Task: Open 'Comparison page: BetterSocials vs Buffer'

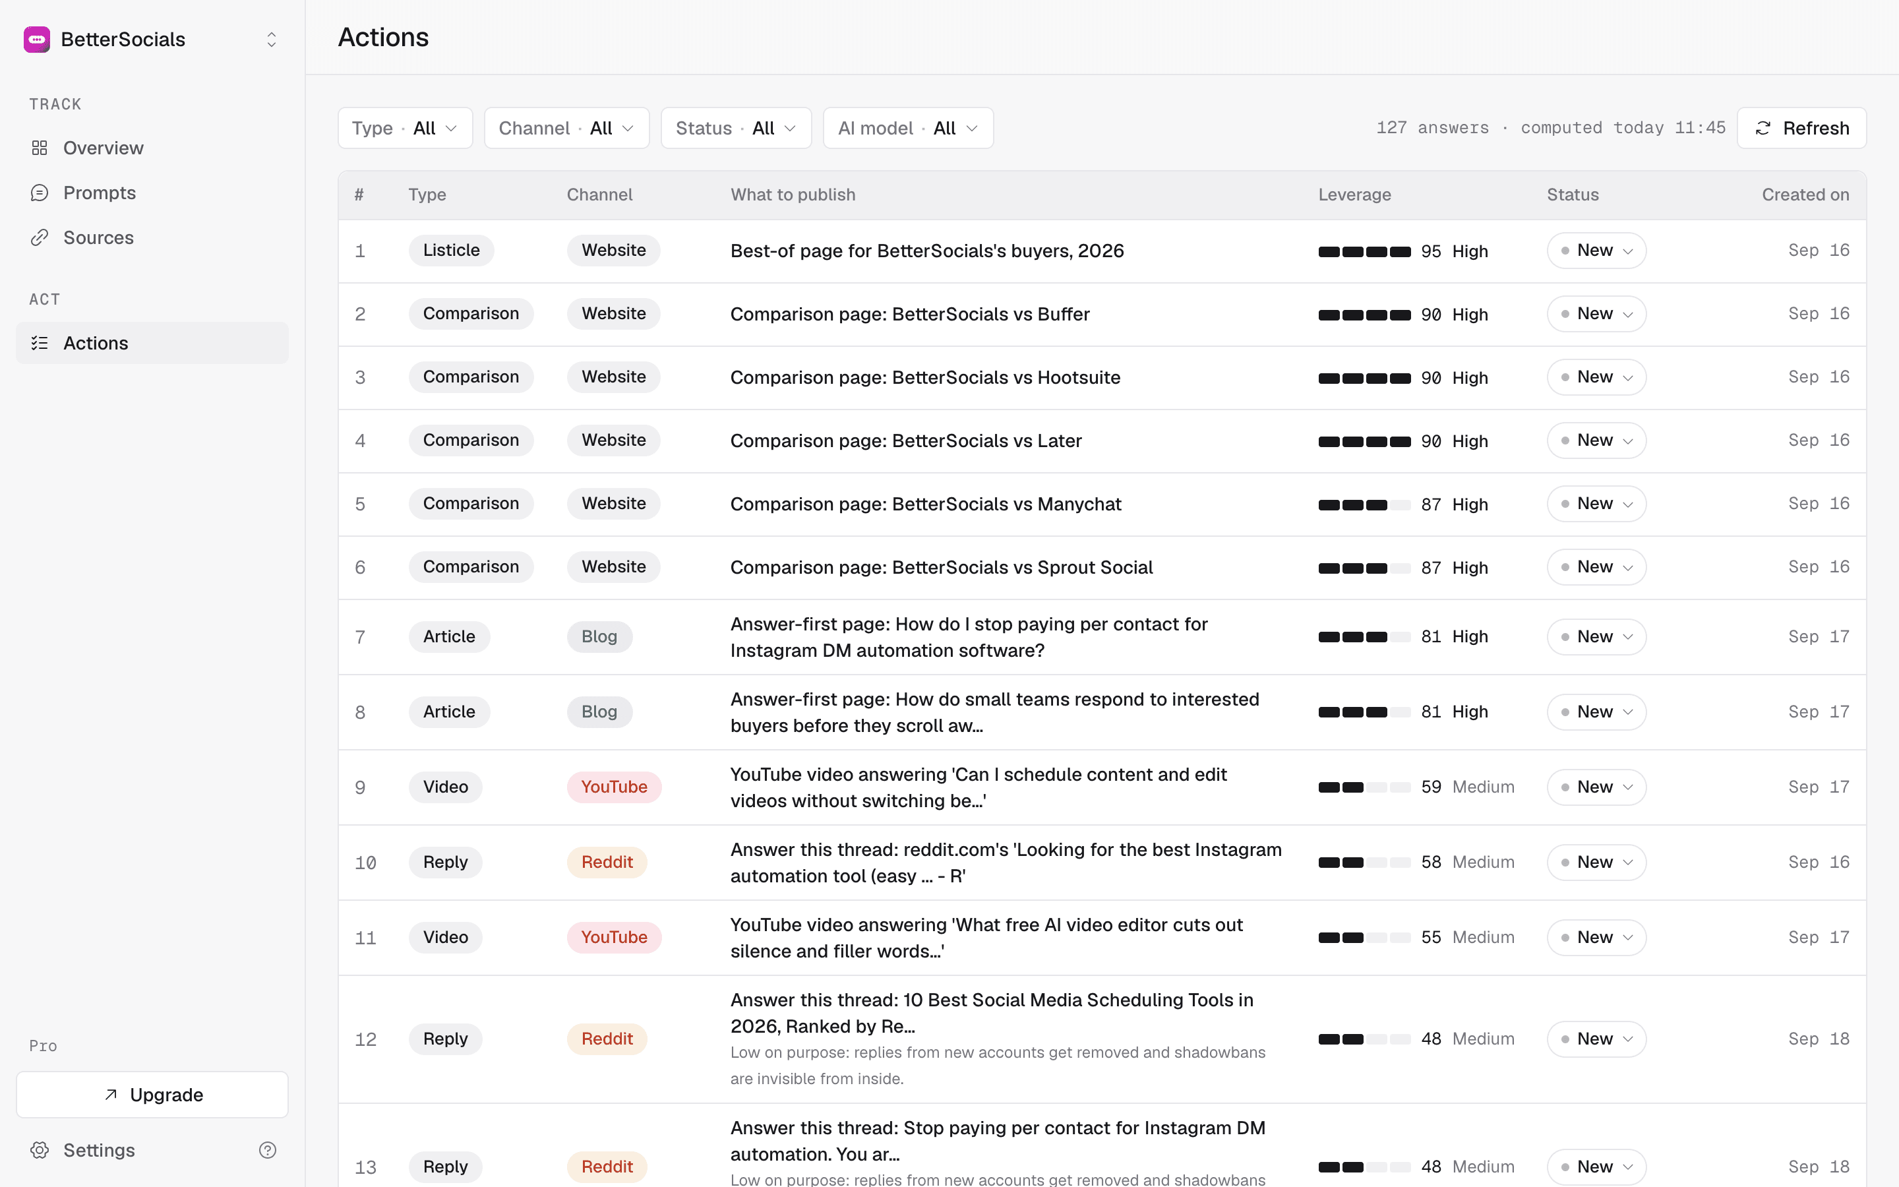Action: [x=909, y=314]
